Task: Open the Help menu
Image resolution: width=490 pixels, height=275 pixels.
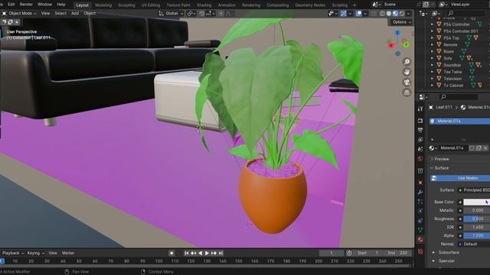Action: coord(61,5)
